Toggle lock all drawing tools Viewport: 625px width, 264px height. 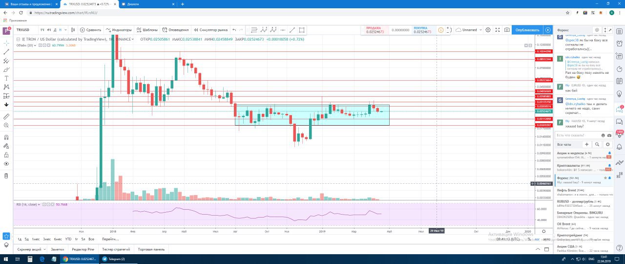(x=6, y=155)
